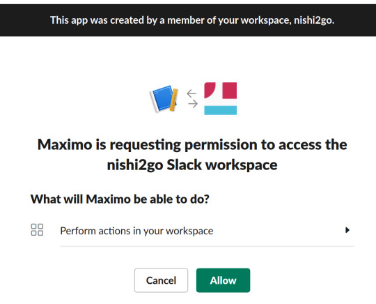Click the teal bar of workspace logo
This screenshot has height=304, width=376.
pyautogui.click(x=220, y=110)
